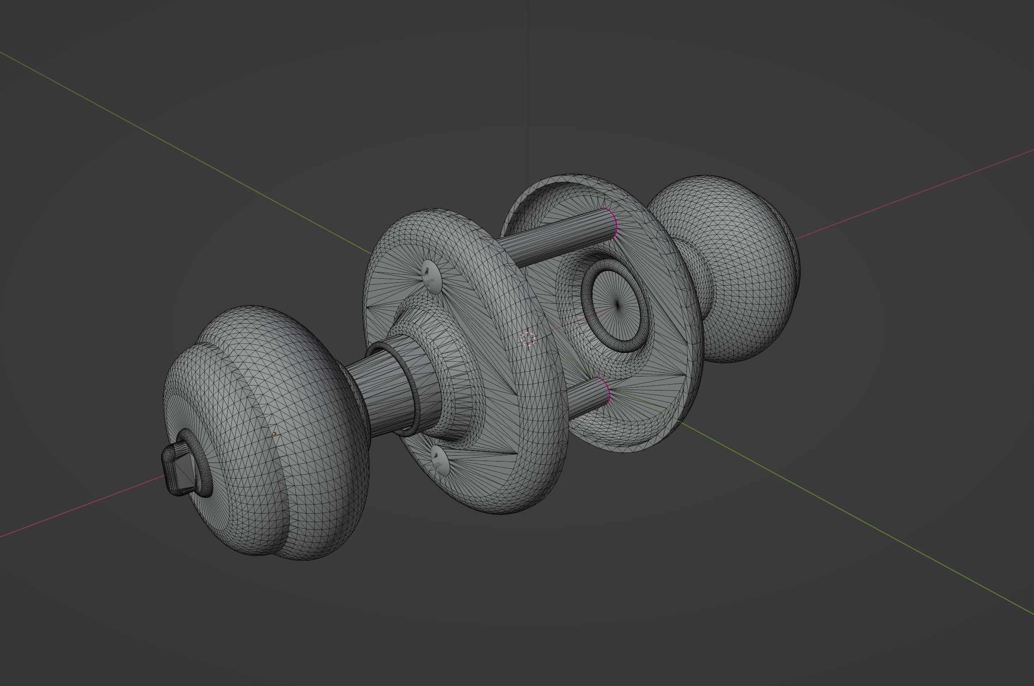
Task: Select the upper screw head on the front rosette
Action: point(431,278)
